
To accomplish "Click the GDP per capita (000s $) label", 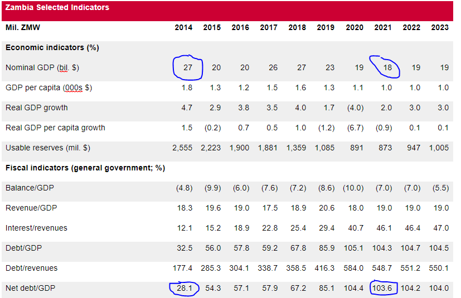I will coord(48,87).
